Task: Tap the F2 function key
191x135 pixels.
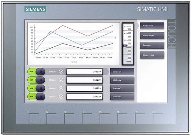Action: click(52, 118)
